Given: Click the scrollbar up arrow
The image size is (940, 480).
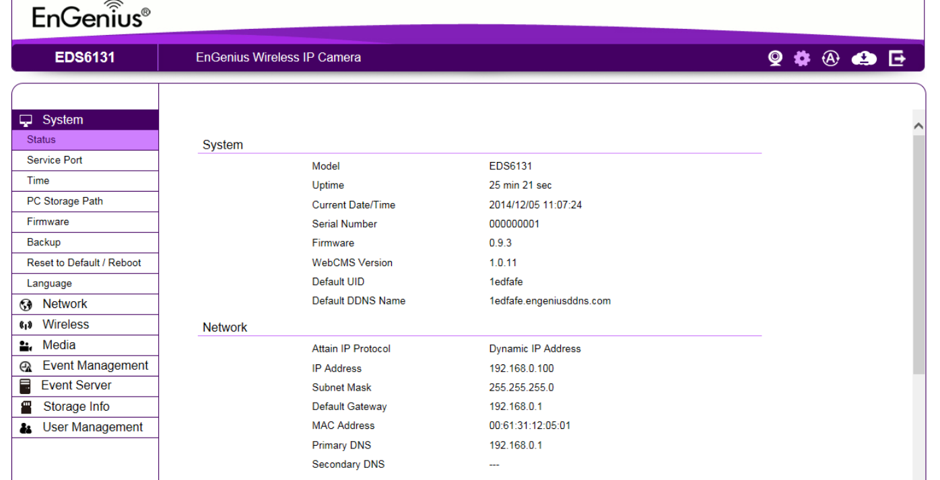Looking at the screenshot, I should click(918, 126).
